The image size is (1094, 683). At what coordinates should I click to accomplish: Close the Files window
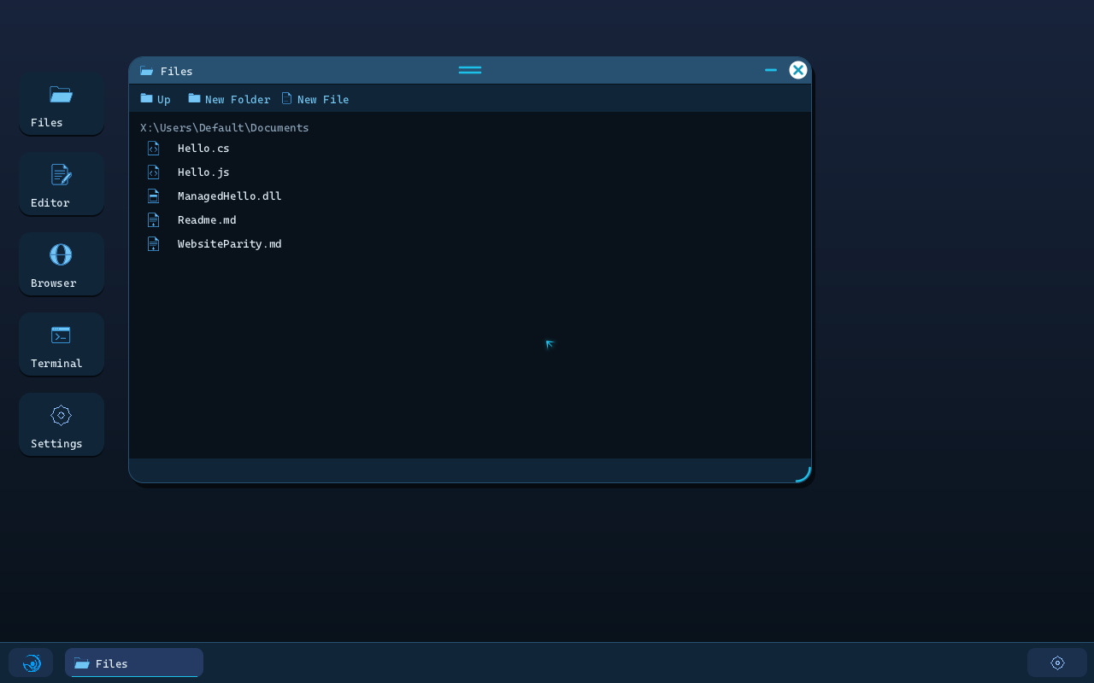coord(798,70)
